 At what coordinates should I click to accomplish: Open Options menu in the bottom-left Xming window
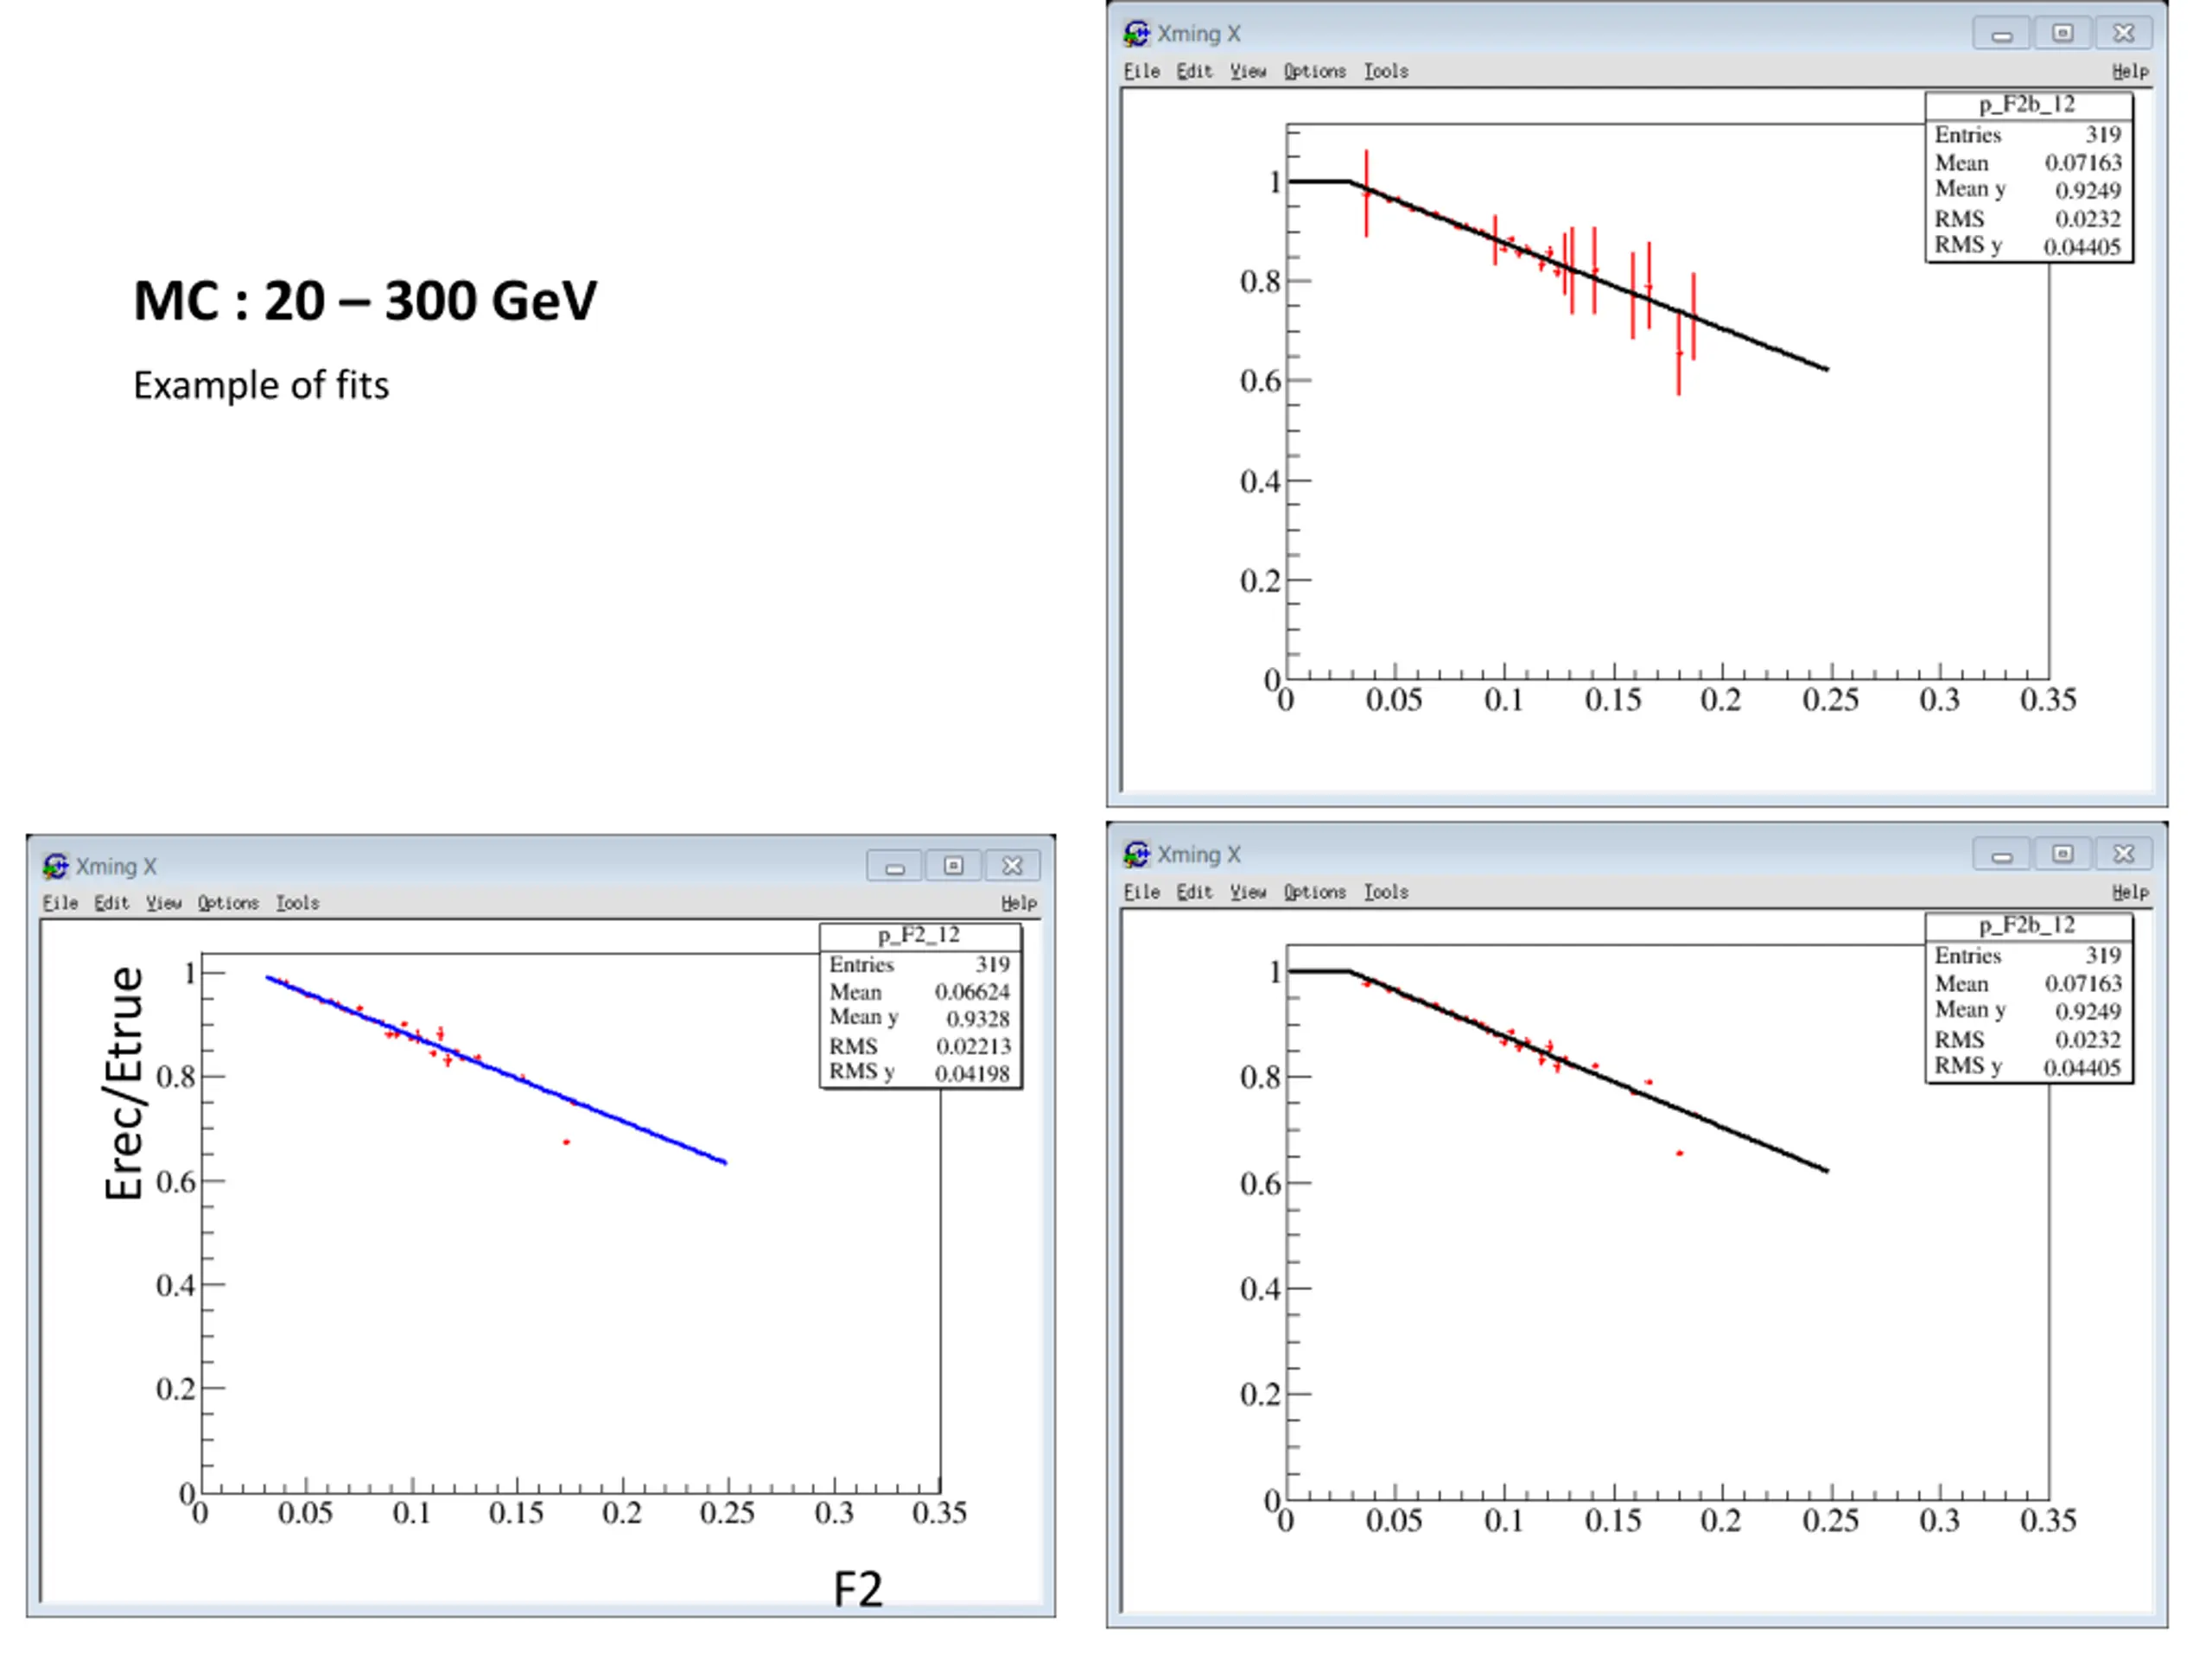[228, 902]
